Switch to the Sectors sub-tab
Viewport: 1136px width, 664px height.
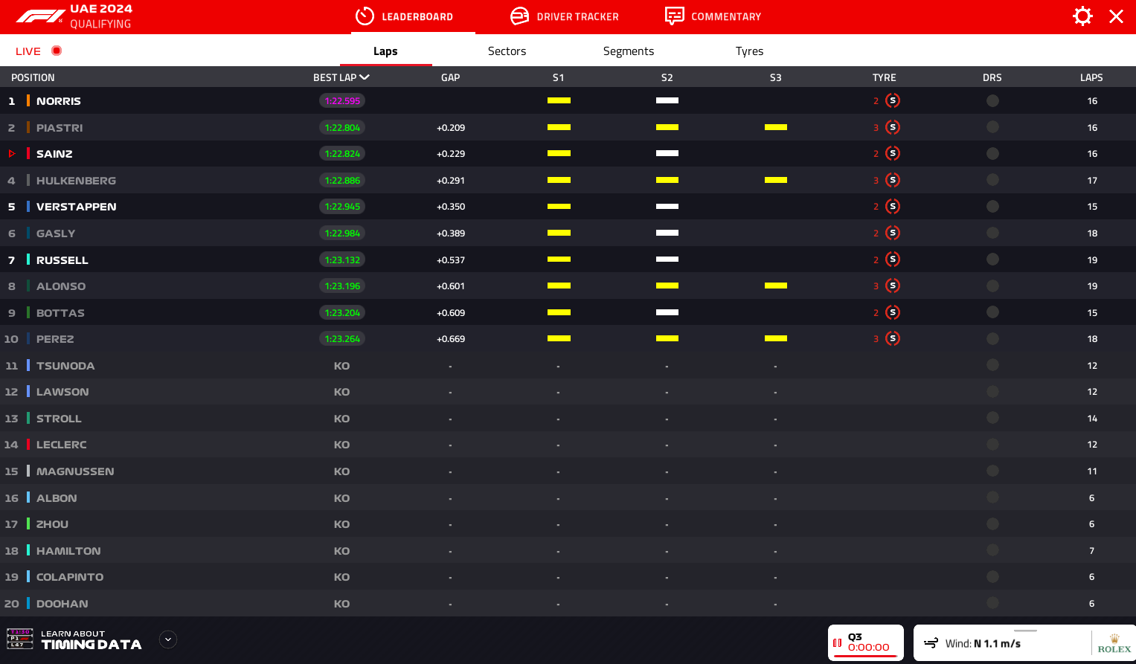point(507,51)
